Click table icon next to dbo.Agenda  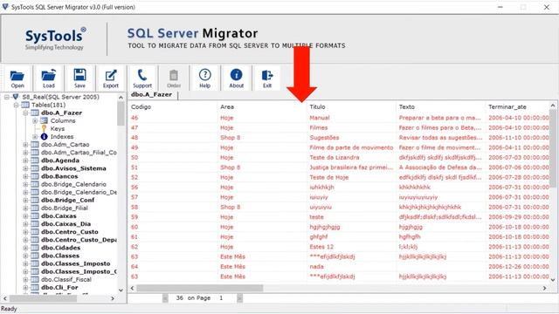(x=35, y=160)
